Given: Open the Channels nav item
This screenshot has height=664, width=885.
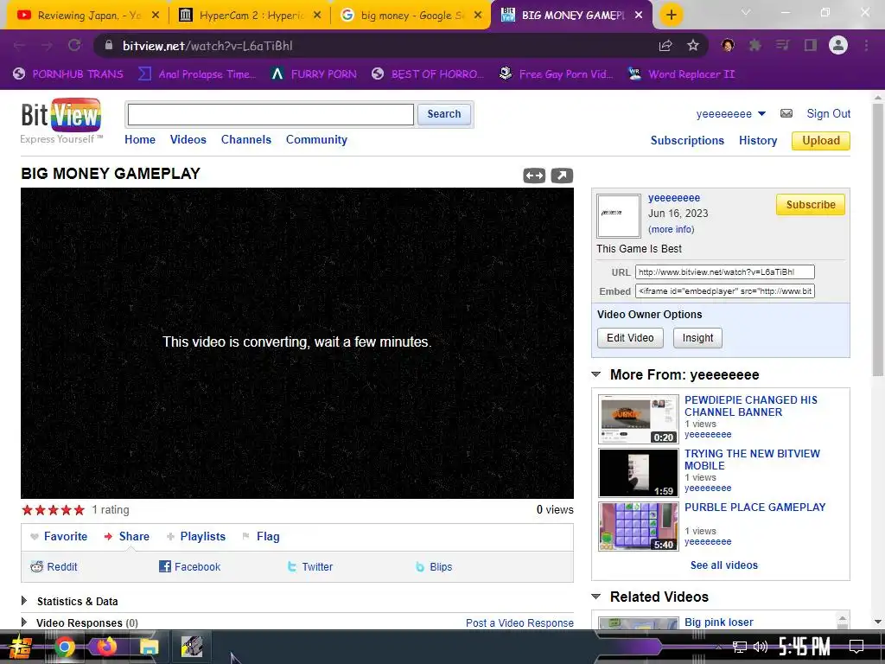Looking at the screenshot, I should point(246,139).
